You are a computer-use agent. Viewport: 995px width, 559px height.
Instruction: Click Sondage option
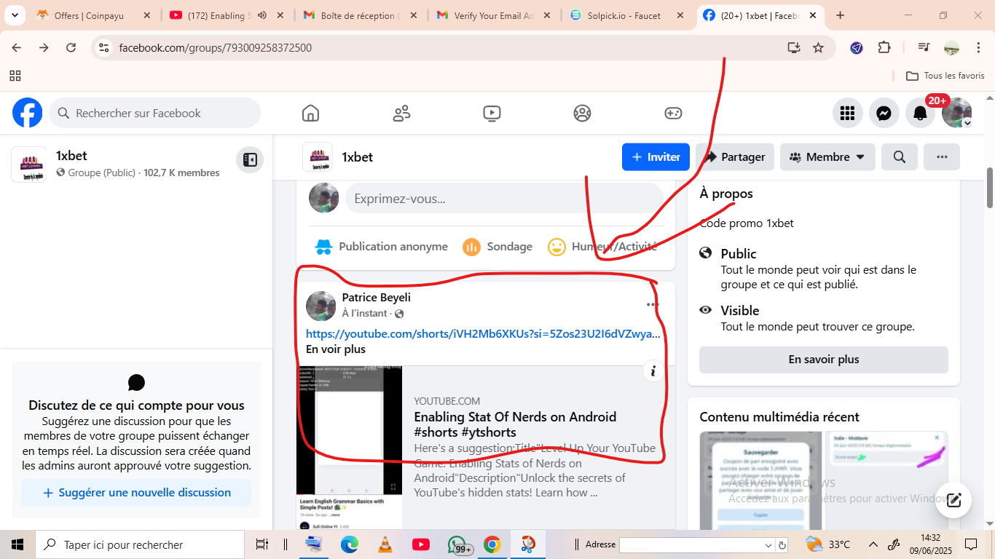497,247
